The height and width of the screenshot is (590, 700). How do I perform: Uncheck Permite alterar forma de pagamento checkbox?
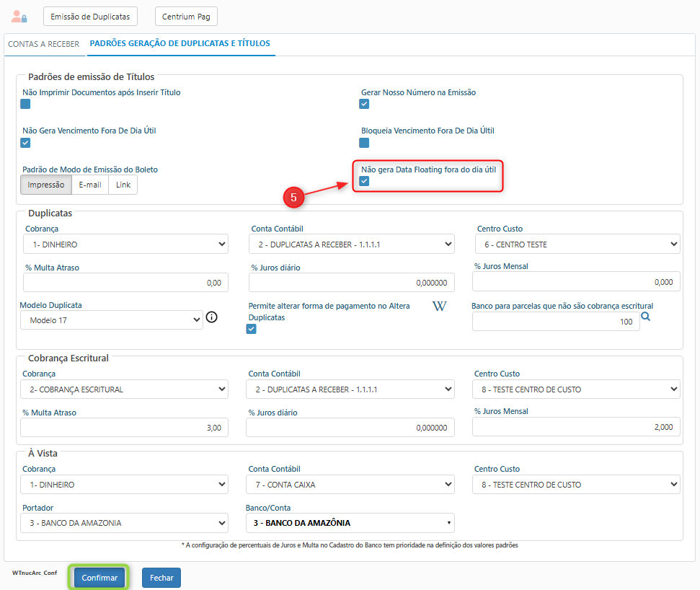[x=252, y=329]
